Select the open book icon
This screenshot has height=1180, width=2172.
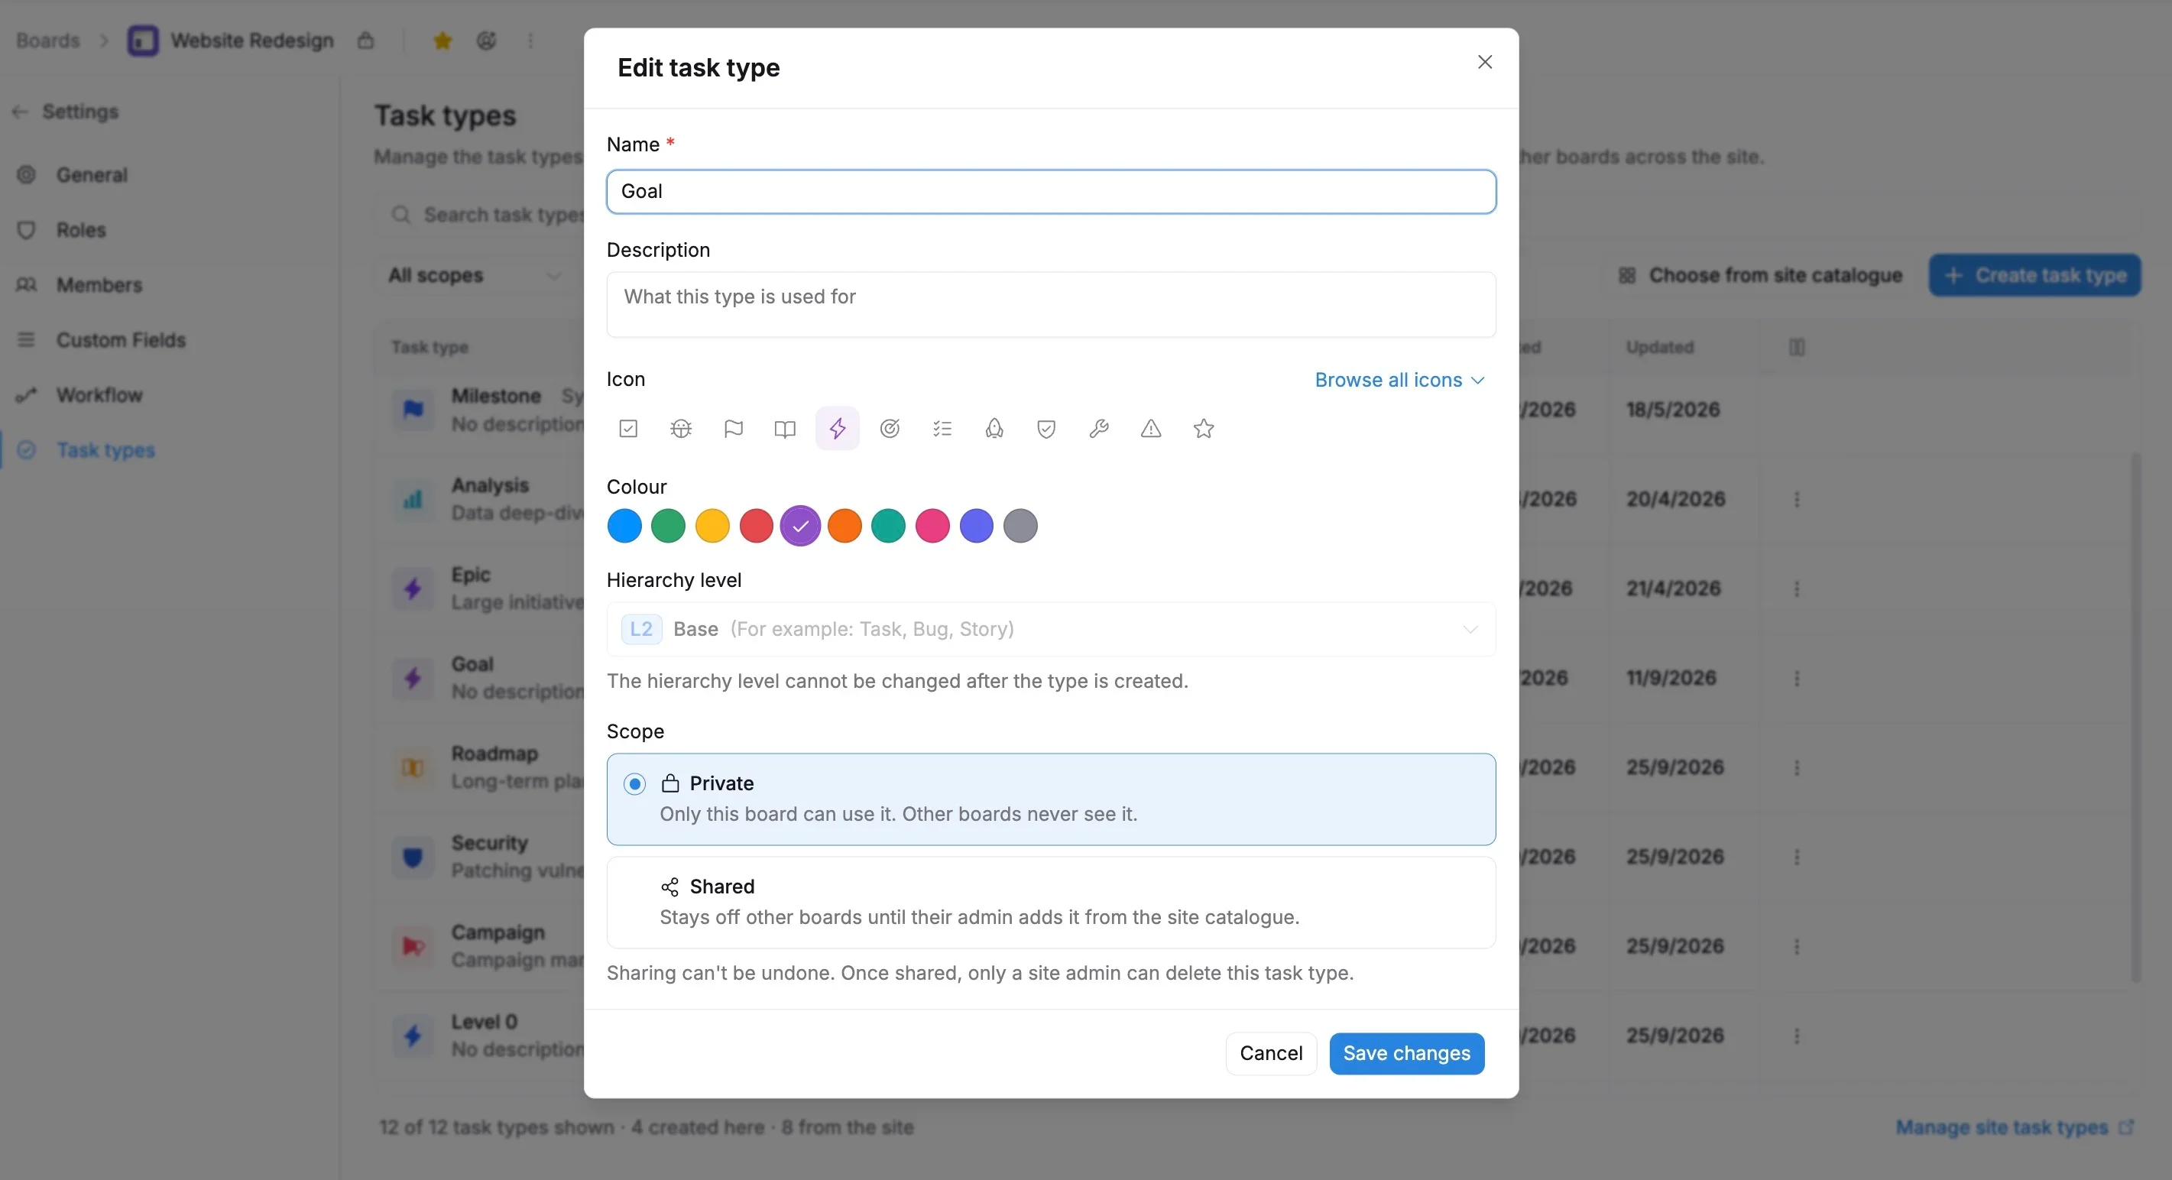tap(785, 429)
